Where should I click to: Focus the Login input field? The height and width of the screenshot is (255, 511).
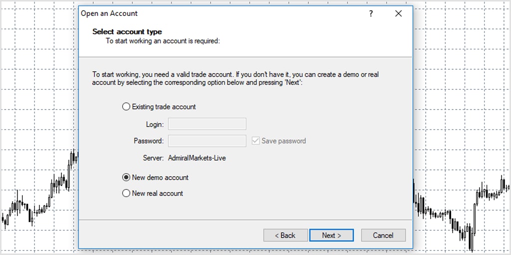207,124
